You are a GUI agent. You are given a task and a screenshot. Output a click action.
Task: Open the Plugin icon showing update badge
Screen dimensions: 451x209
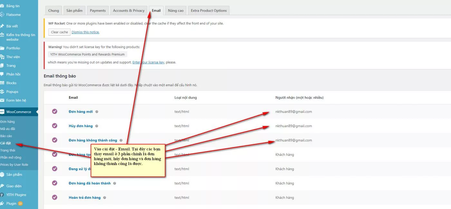(3, 203)
